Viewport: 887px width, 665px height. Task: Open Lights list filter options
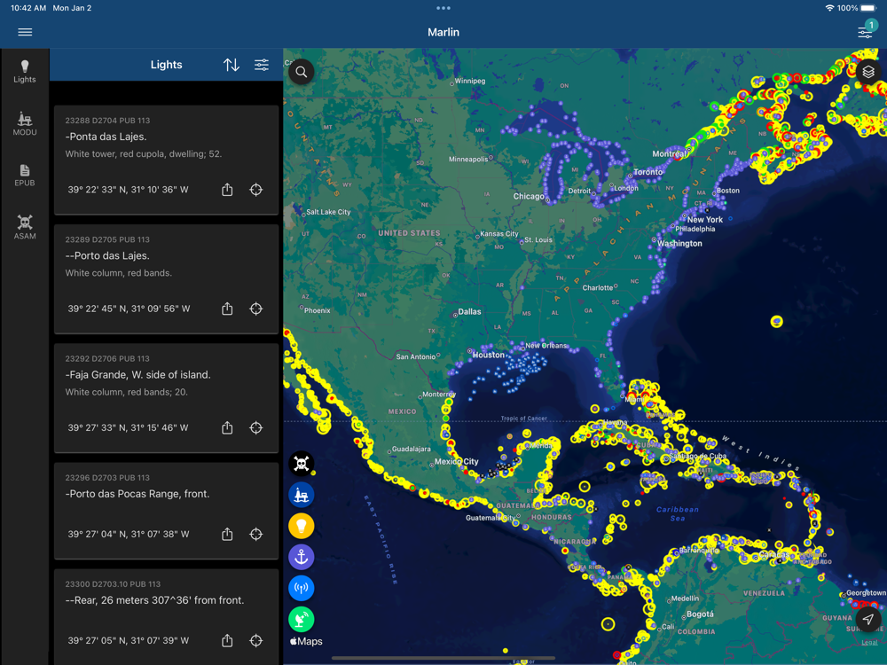[262, 65]
